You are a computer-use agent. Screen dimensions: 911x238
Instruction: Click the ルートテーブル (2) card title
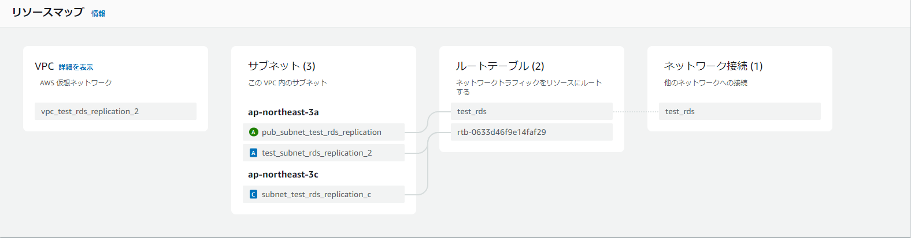(x=500, y=66)
